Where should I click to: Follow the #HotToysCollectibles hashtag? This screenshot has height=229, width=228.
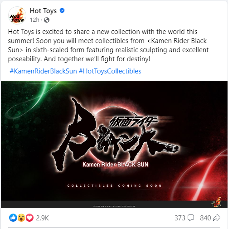tap(110, 71)
